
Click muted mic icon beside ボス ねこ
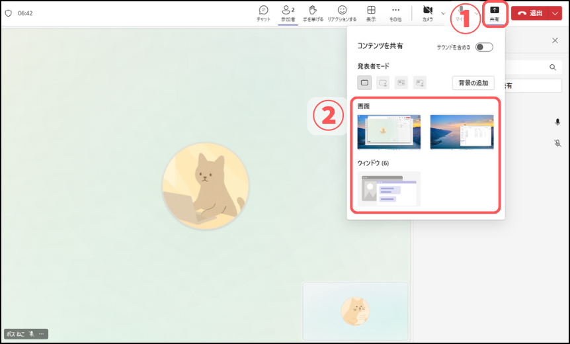point(32,334)
